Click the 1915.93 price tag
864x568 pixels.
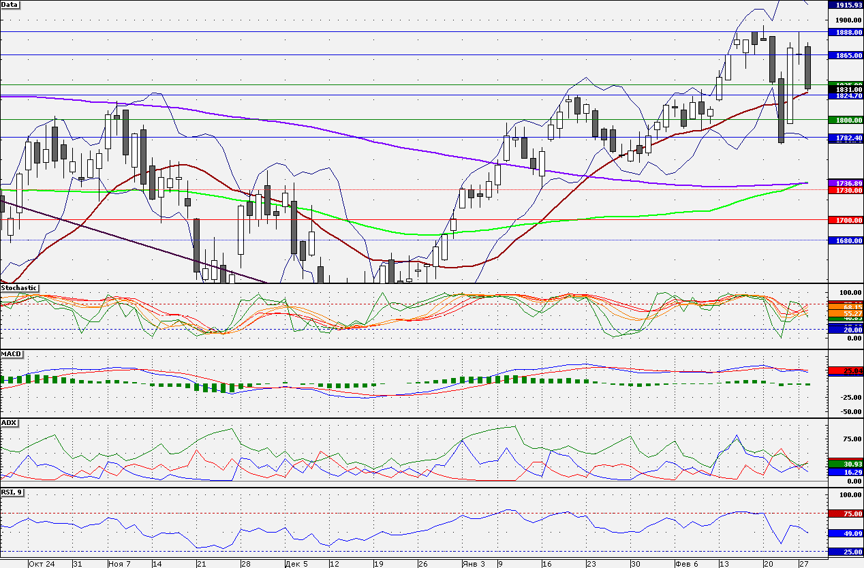tap(845, 5)
